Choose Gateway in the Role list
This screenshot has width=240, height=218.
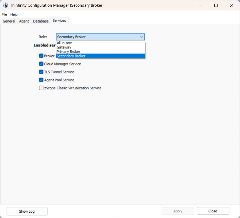tap(64, 47)
